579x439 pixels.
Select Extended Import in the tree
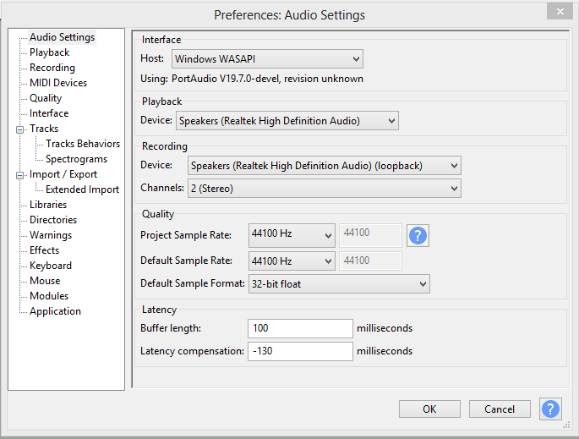click(x=82, y=189)
